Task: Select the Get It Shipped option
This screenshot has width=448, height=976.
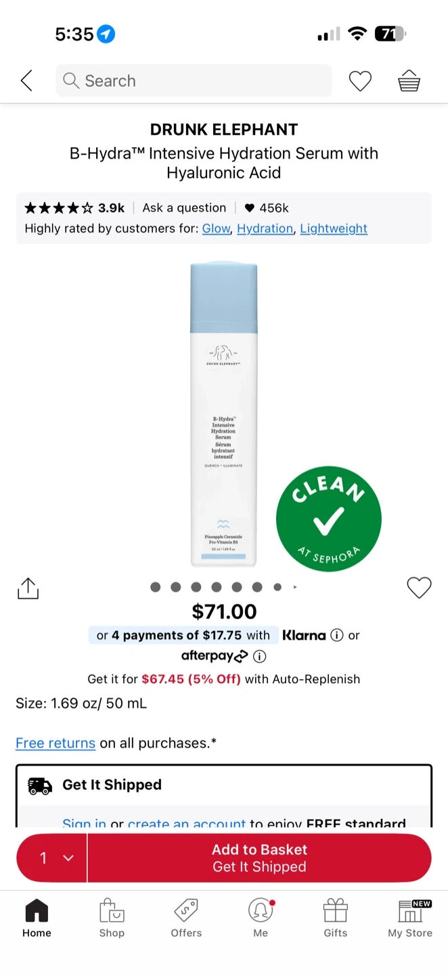Action: point(224,785)
